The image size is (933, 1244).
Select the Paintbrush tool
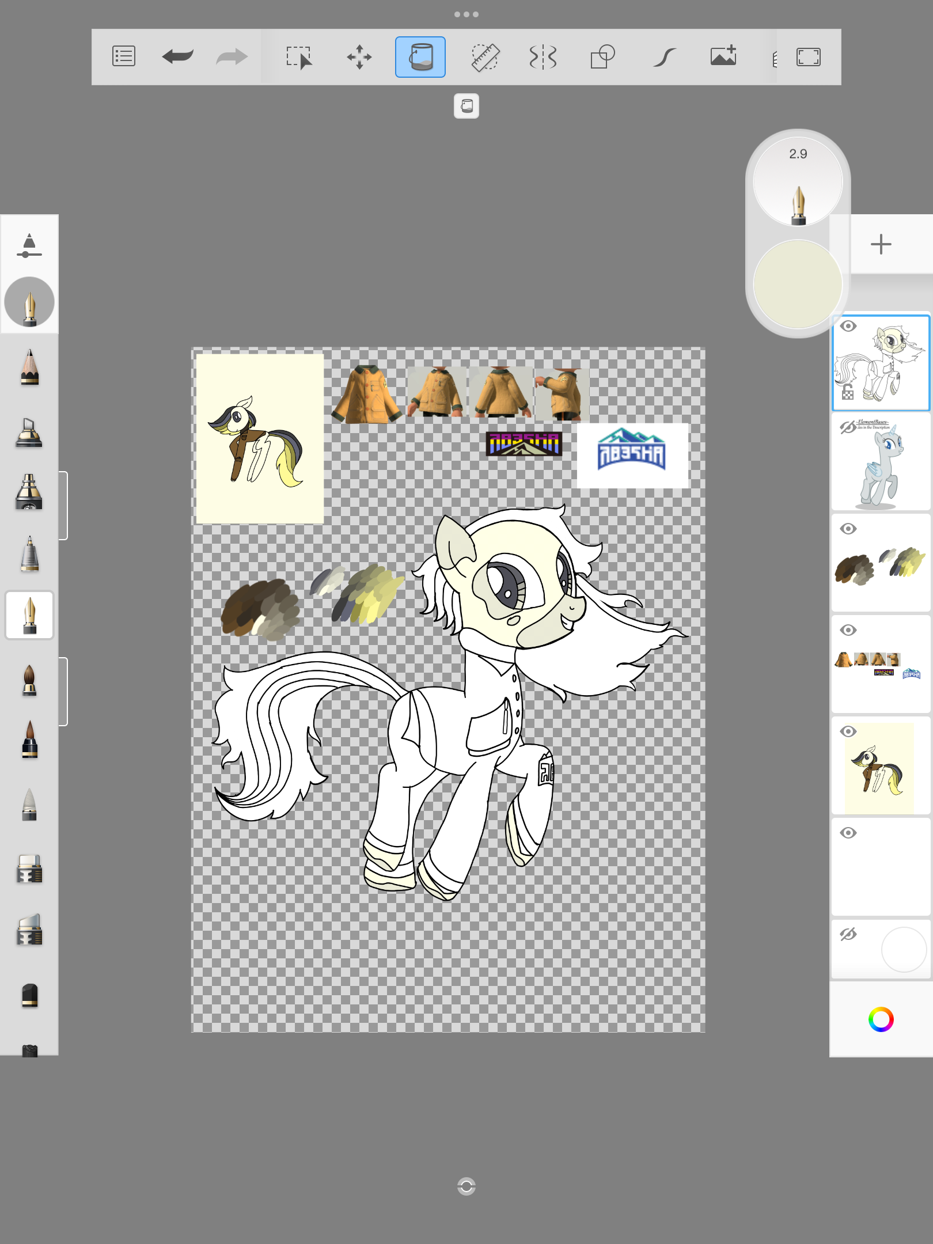[29, 680]
